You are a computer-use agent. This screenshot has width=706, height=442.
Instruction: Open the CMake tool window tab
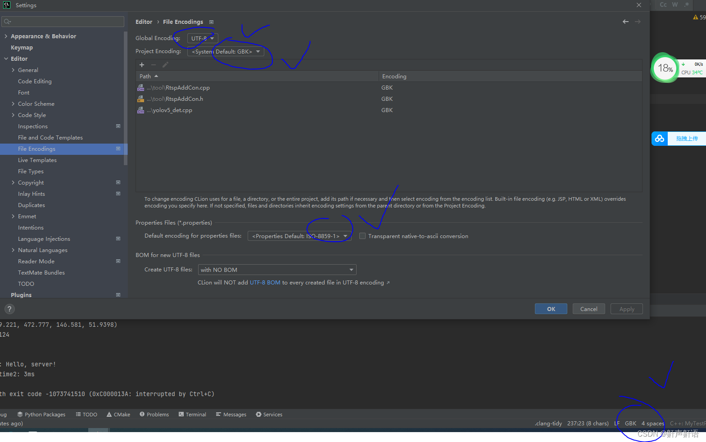118,415
